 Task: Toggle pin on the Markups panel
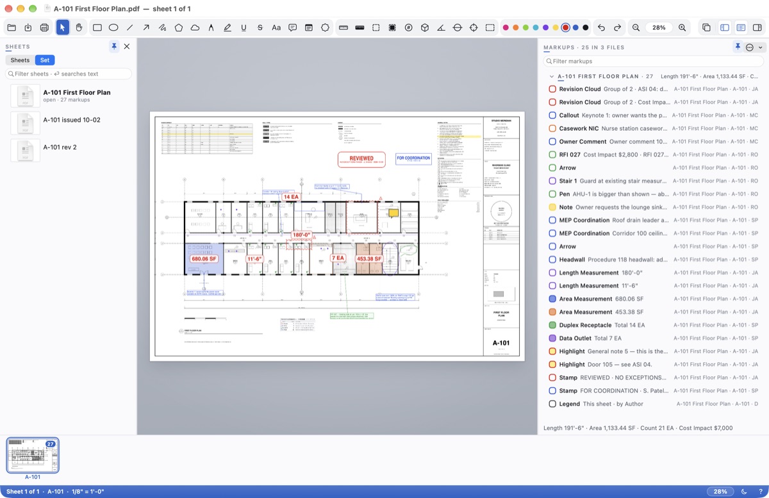click(738, 47)
